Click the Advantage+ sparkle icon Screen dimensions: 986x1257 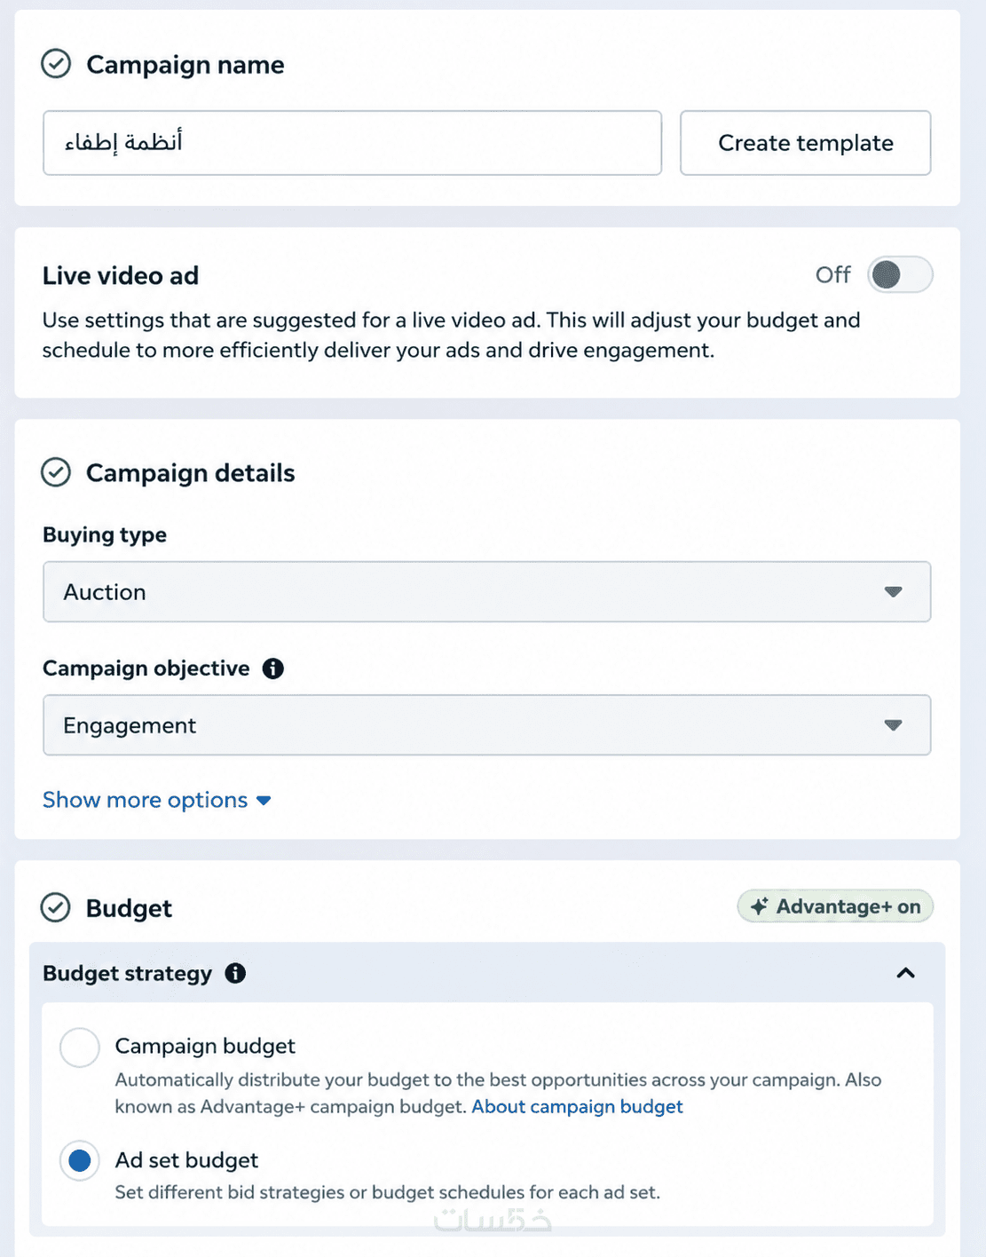pyautogui.click(x=760, y=906)
